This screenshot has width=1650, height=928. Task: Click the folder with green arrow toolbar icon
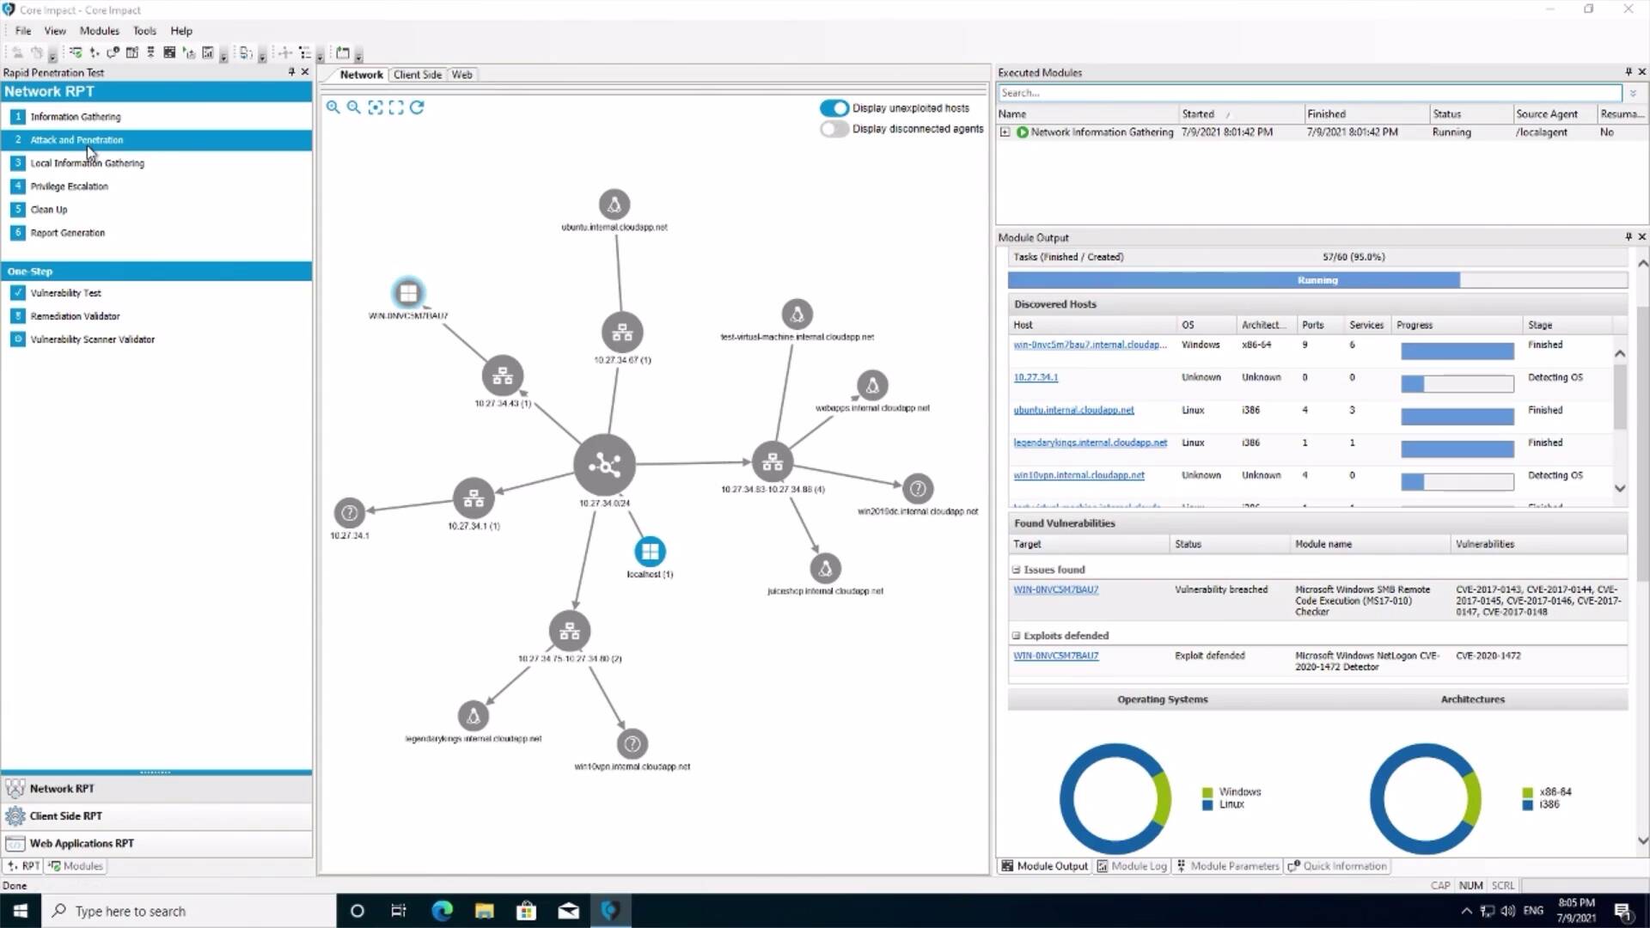pyautogui.click(x=343, y=52)
